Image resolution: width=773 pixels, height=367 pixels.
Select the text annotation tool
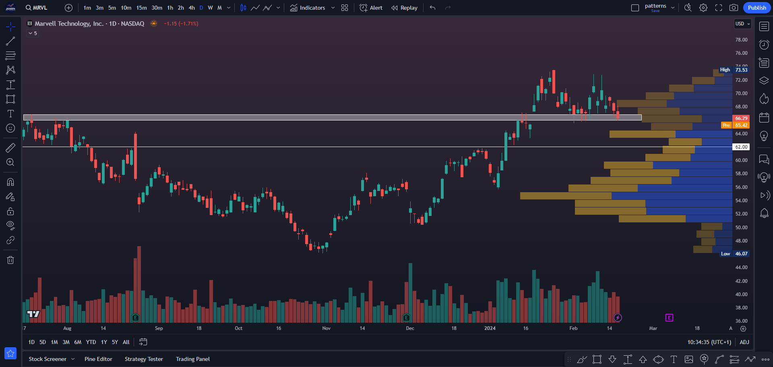10,114
